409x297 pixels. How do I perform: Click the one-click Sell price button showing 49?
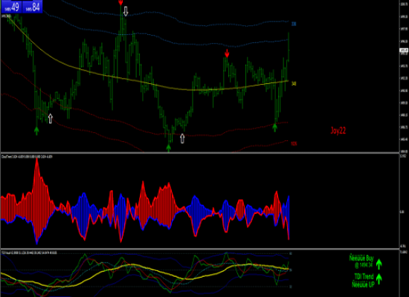click(11, 7)
